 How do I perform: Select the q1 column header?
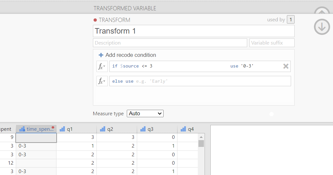coord(76,129)
